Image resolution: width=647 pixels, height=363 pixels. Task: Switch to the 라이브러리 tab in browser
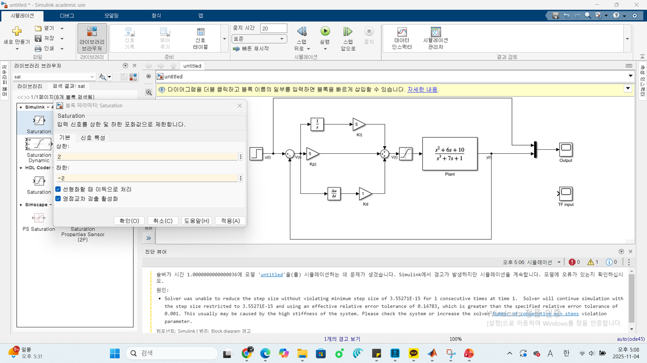coord(30,86)
